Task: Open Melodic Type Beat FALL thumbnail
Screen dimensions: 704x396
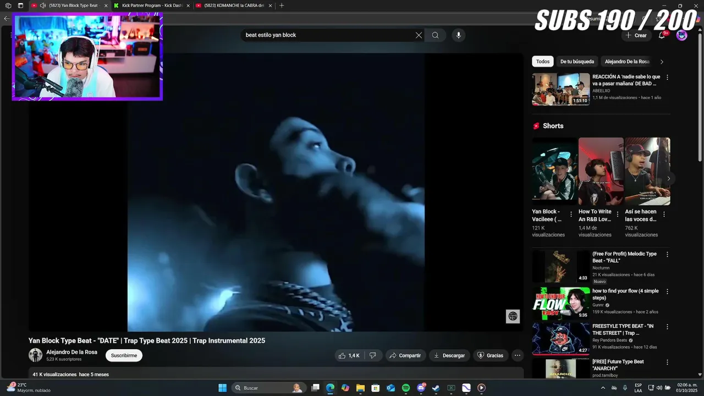Action: click(560, 267)
